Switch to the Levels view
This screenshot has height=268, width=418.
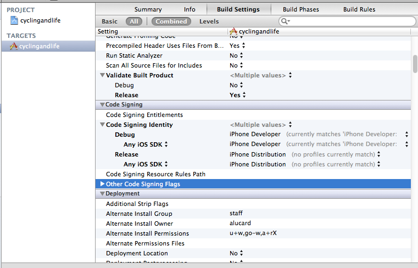tap(209, 21)
